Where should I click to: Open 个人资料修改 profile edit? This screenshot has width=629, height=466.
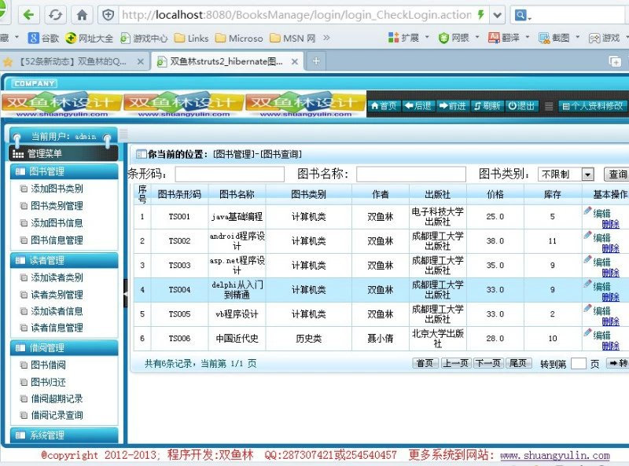coord(593,106)
